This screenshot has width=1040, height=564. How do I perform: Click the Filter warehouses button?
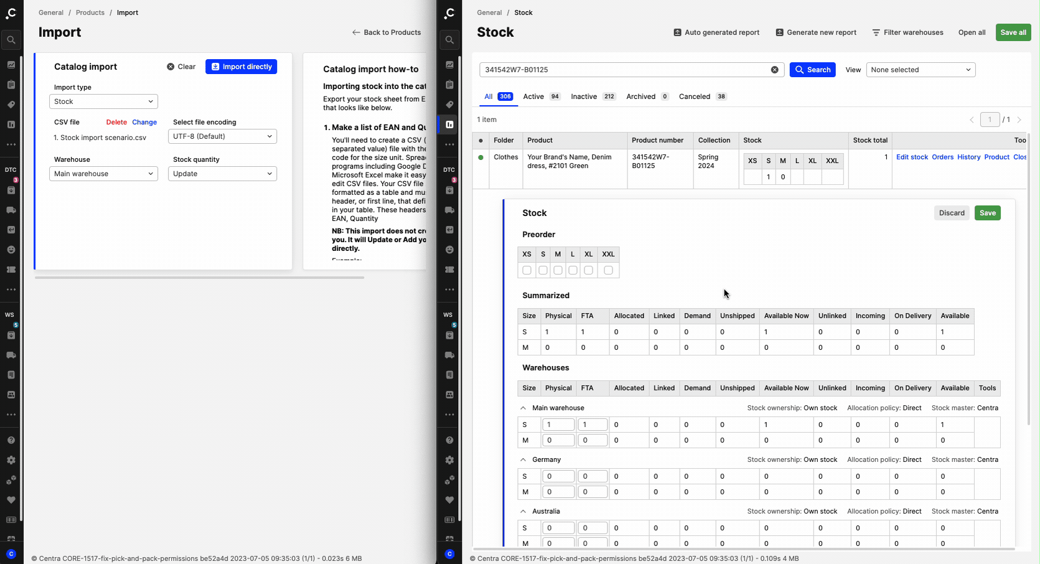907,32
